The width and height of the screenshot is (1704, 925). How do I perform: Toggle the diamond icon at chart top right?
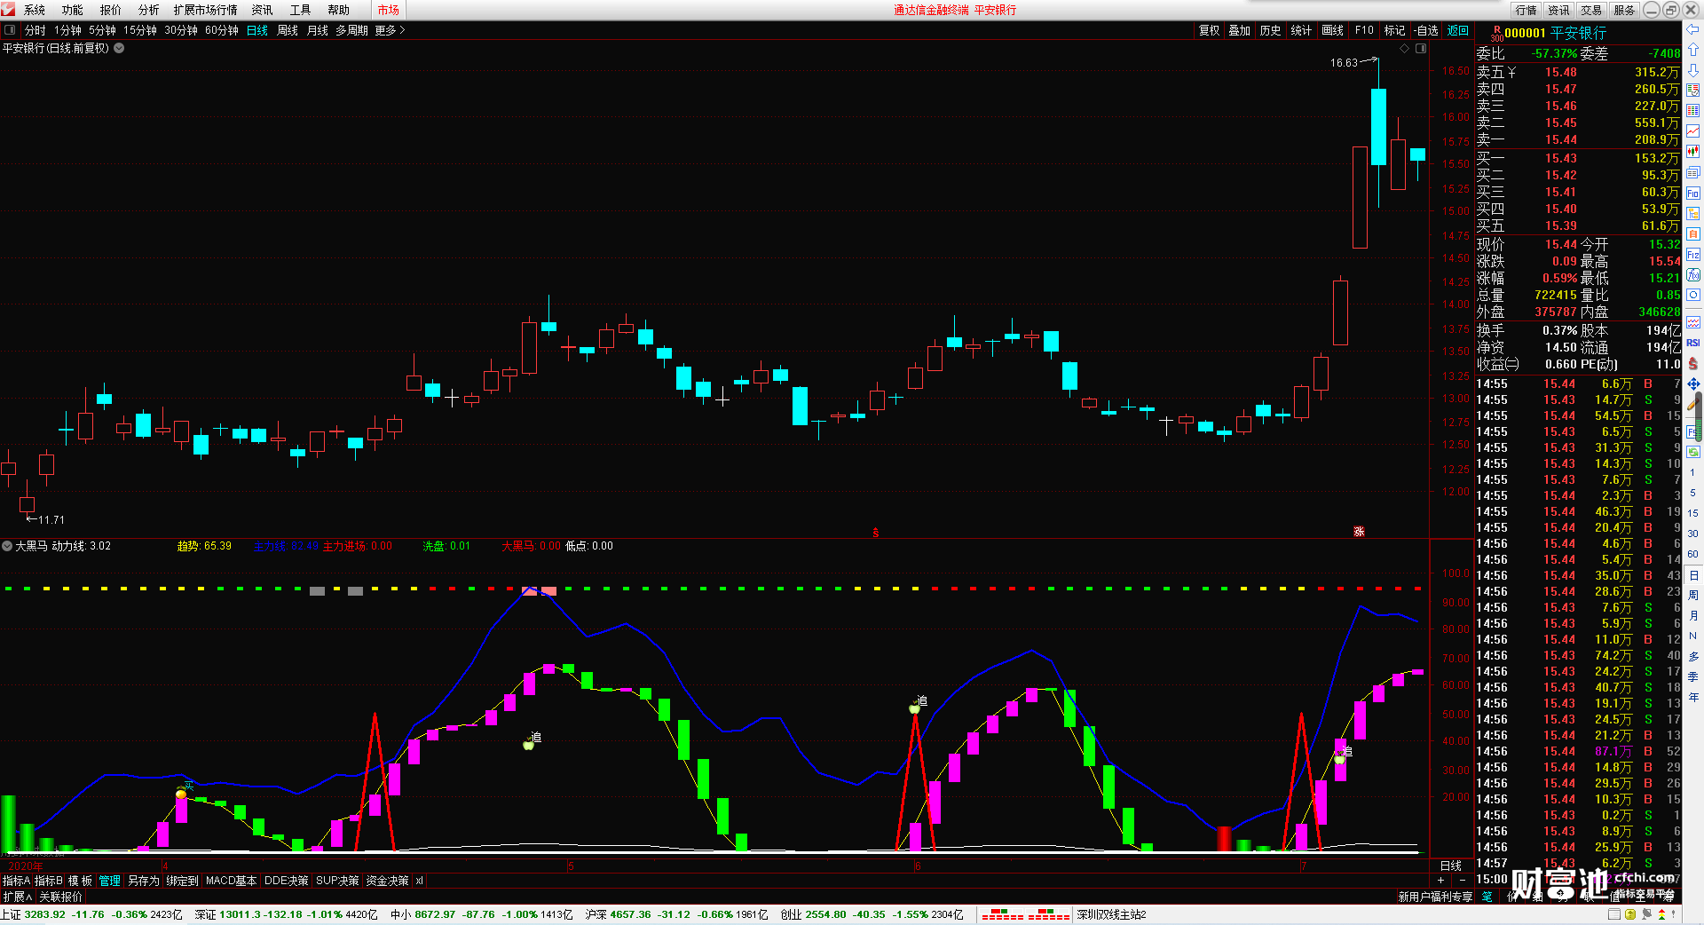[x=1404, y=48]
